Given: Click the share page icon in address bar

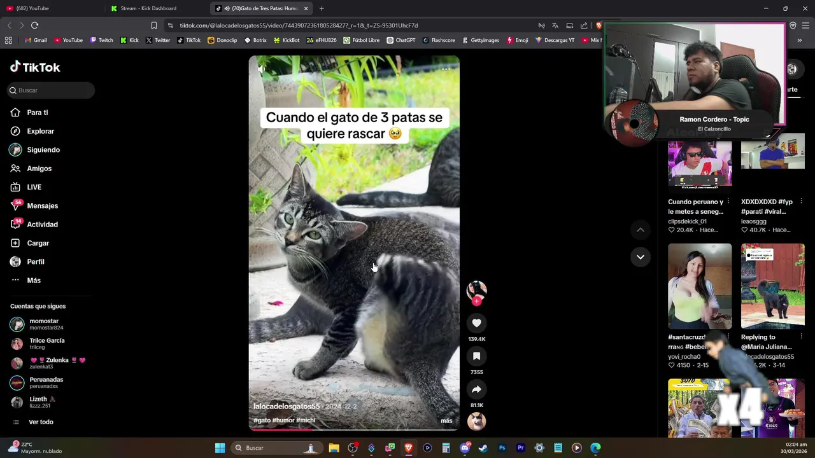Looking at the screenshot, I should [x=584, y=25].
